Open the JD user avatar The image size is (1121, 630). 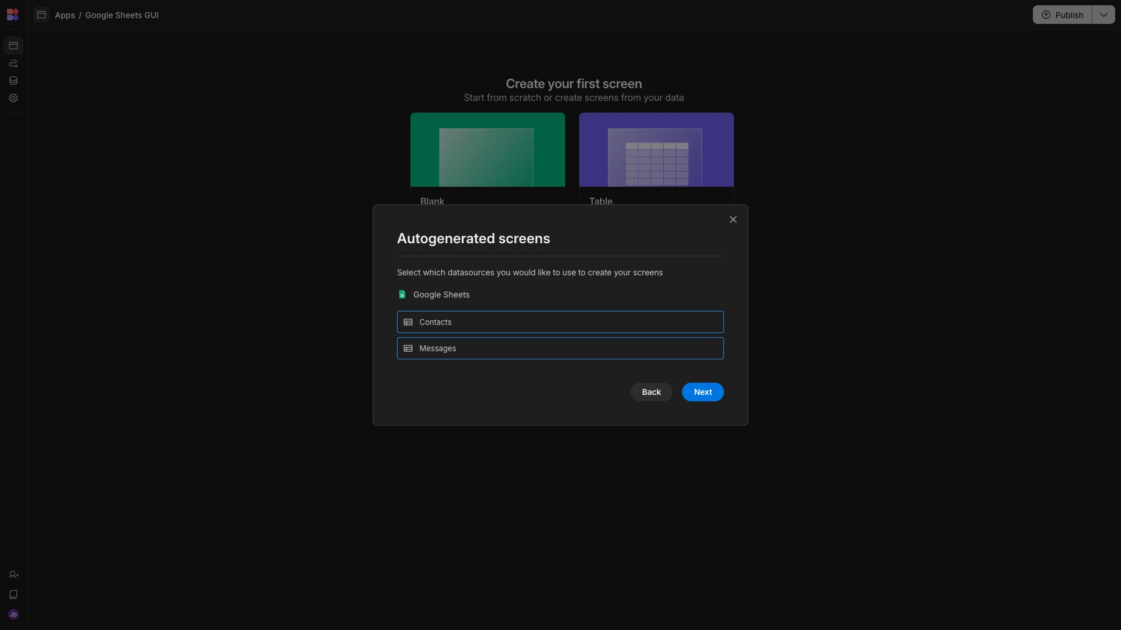(13, 614)
